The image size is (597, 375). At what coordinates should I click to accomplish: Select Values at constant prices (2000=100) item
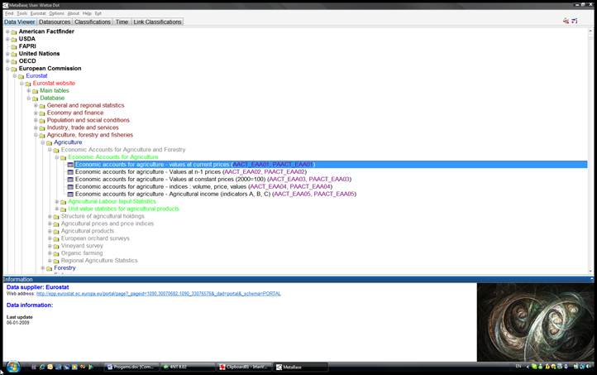tap(213, 180)
